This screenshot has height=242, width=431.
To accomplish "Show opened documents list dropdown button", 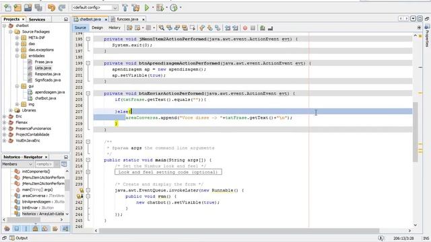I will 413,19.
